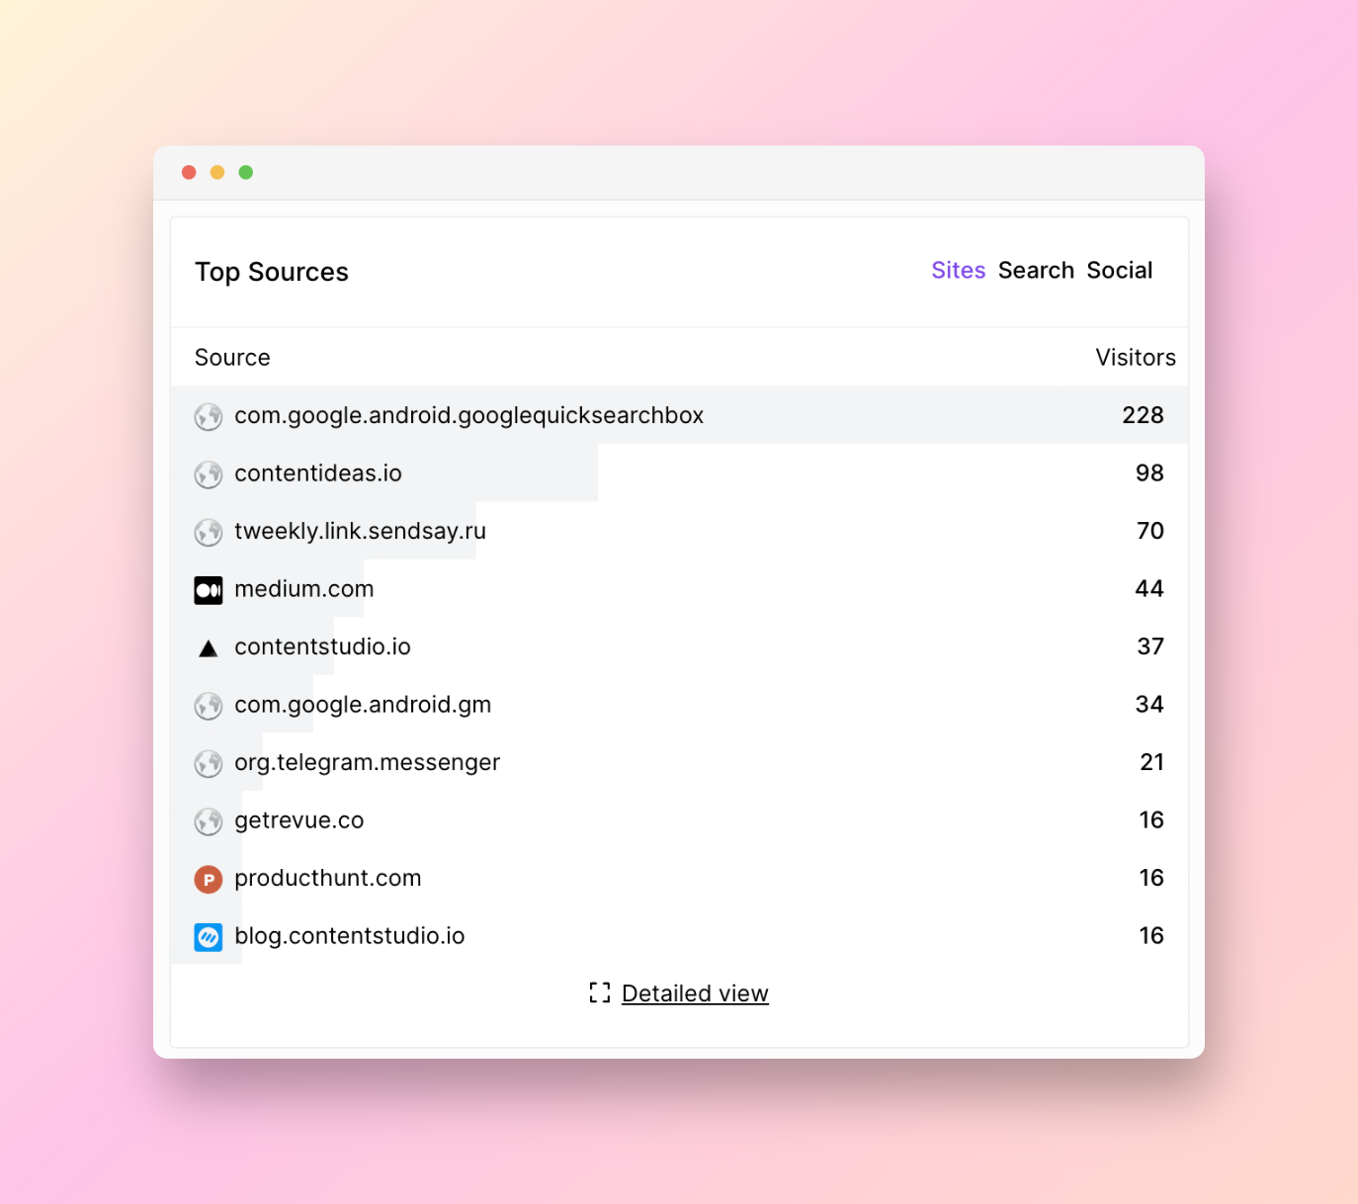This screenshot has height=1204, width=1358.
Task: Open the Detailed view link
Action: 695,993
